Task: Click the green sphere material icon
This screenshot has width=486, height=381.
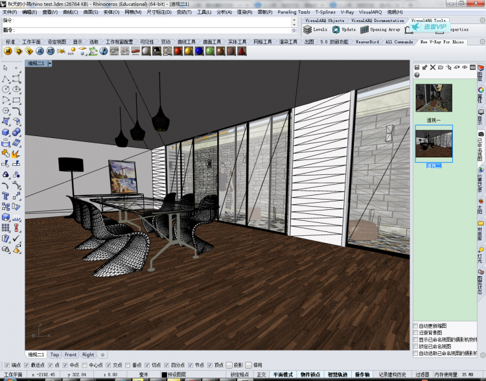Action: [x=210, y=51]
